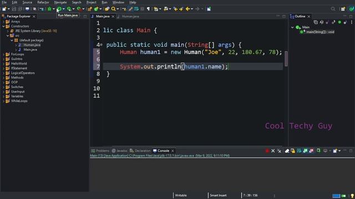Expand the Arrays project
The image size is (355, 199).
pyautogui.click(x=3, y=22)
